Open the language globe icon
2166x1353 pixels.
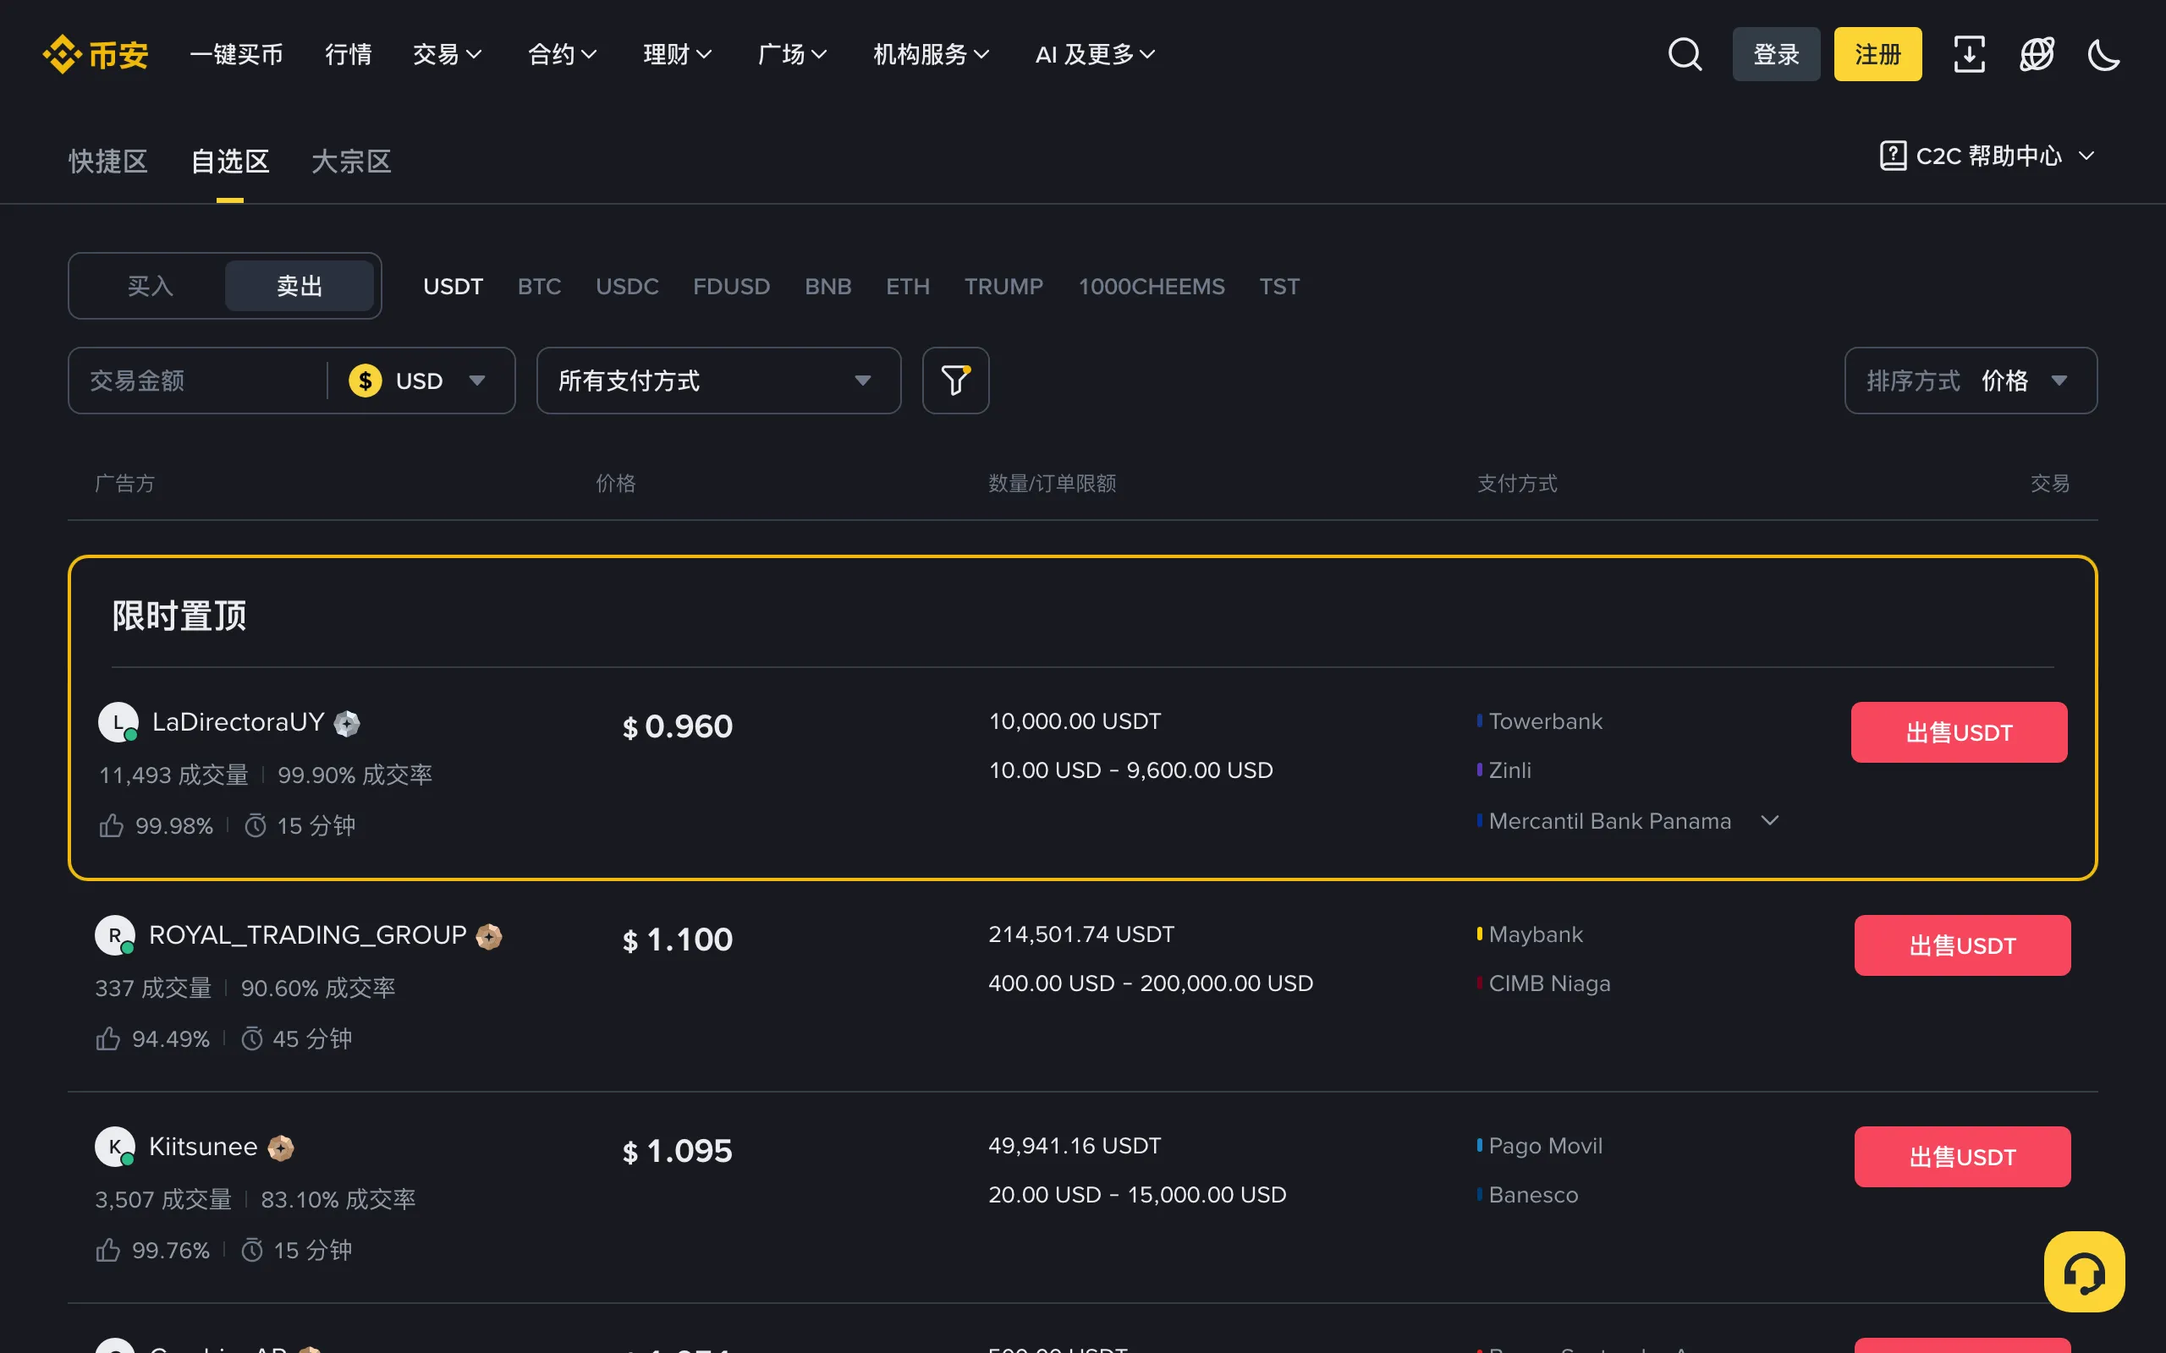(x=2037, y=55)
